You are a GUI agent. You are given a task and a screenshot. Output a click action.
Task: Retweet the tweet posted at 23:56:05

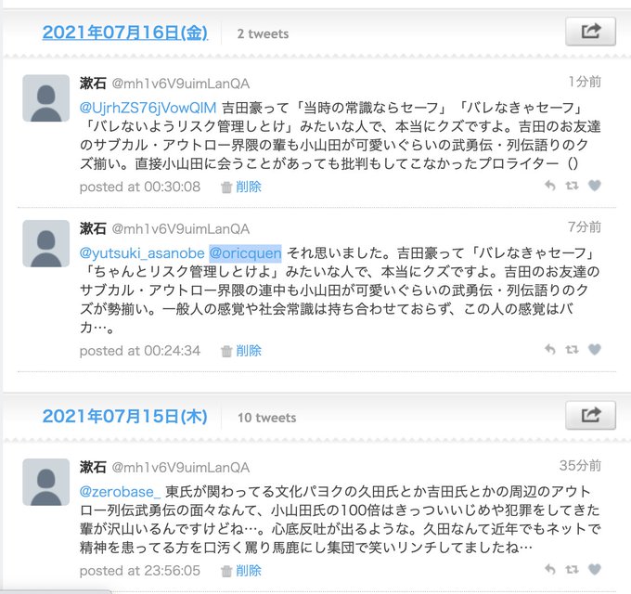(x=572, y=570)
